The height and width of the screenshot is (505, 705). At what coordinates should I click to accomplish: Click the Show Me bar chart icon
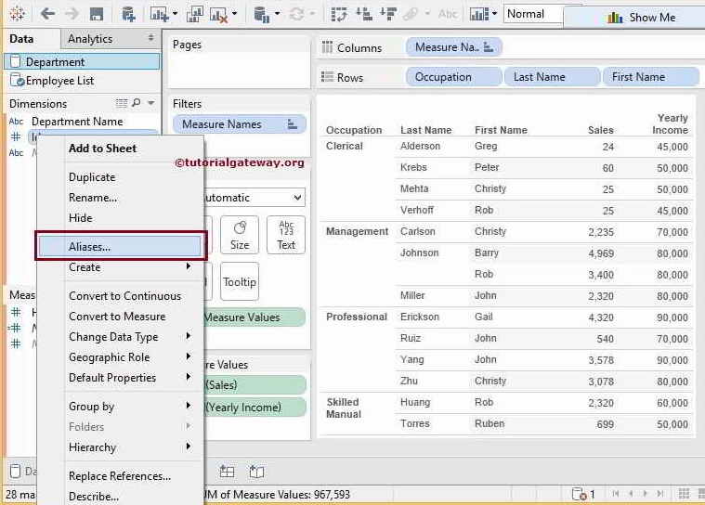[615, 18]
